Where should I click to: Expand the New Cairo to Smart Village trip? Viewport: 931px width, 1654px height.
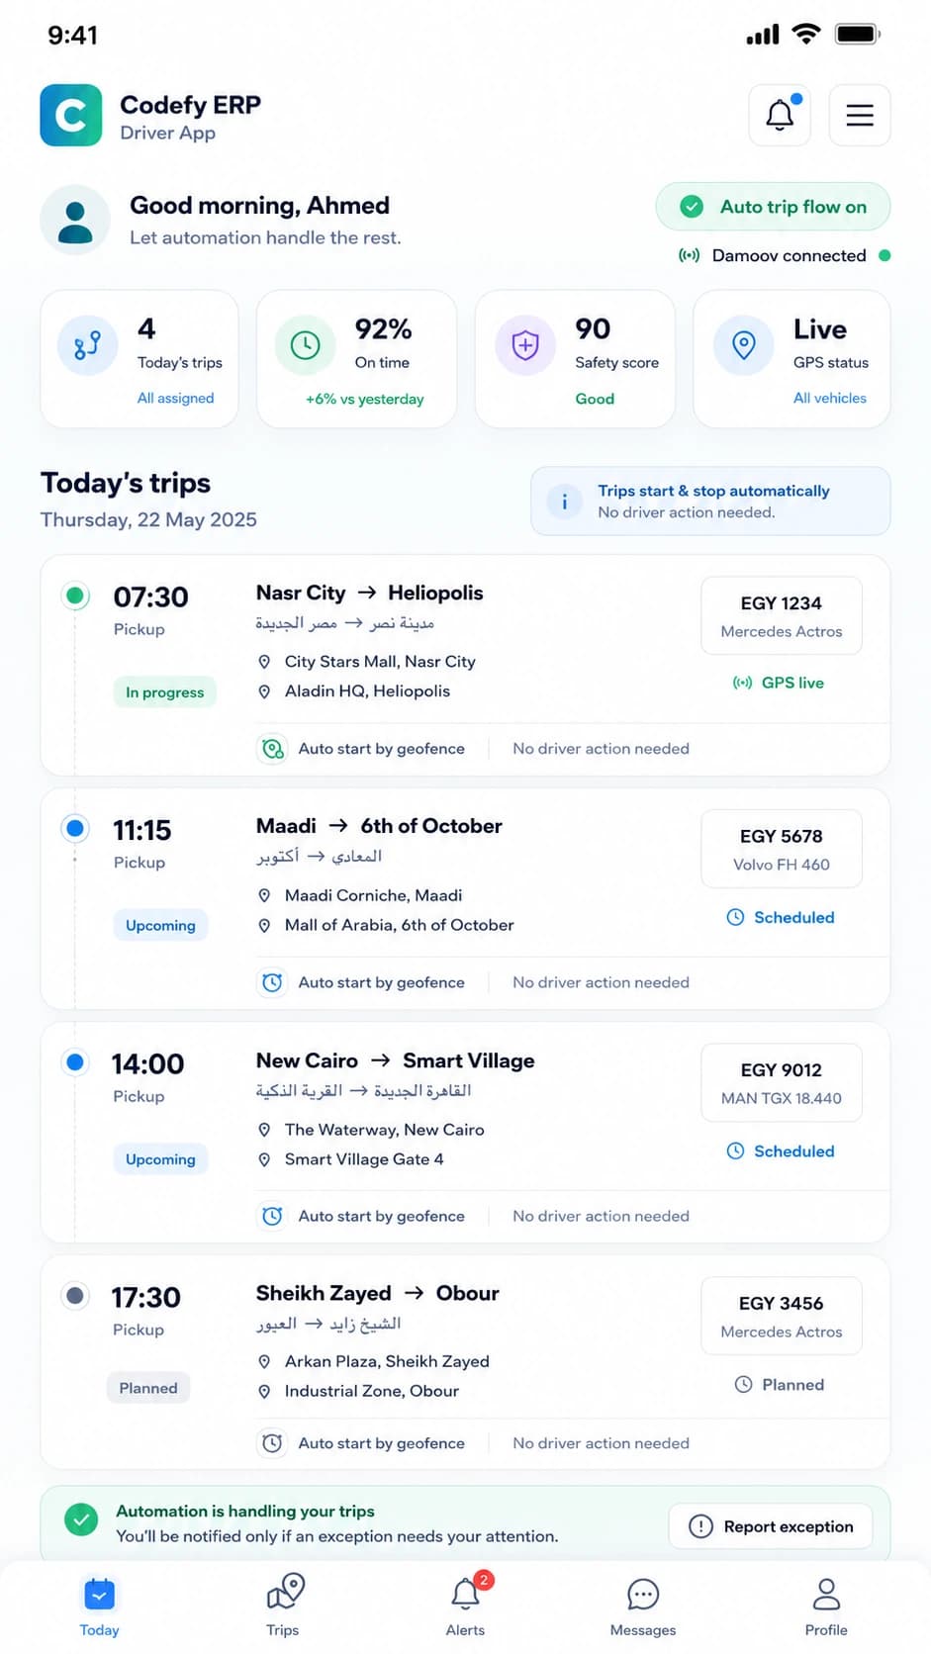pyautogui.click(x=465, y=1133)
